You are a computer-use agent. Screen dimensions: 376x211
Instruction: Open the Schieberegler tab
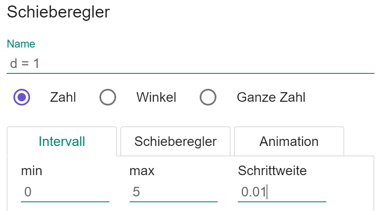175,141
